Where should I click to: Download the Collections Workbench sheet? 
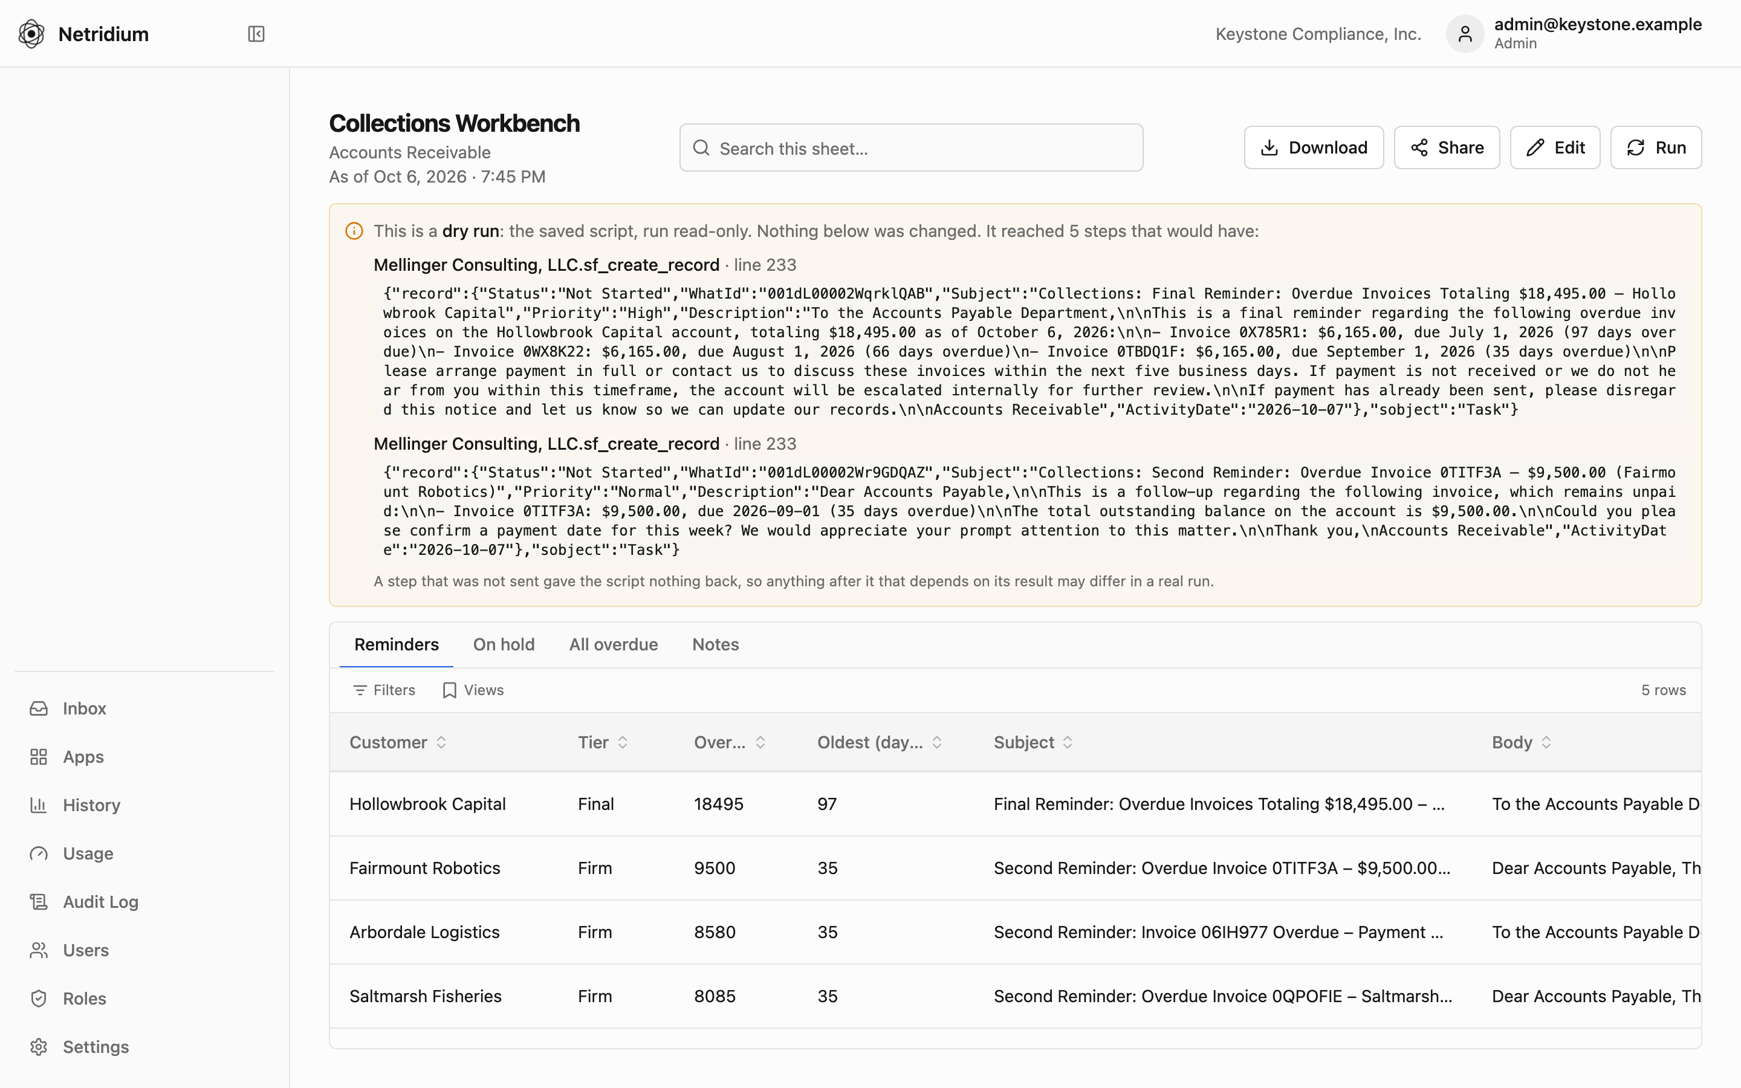click(1314, 147)
